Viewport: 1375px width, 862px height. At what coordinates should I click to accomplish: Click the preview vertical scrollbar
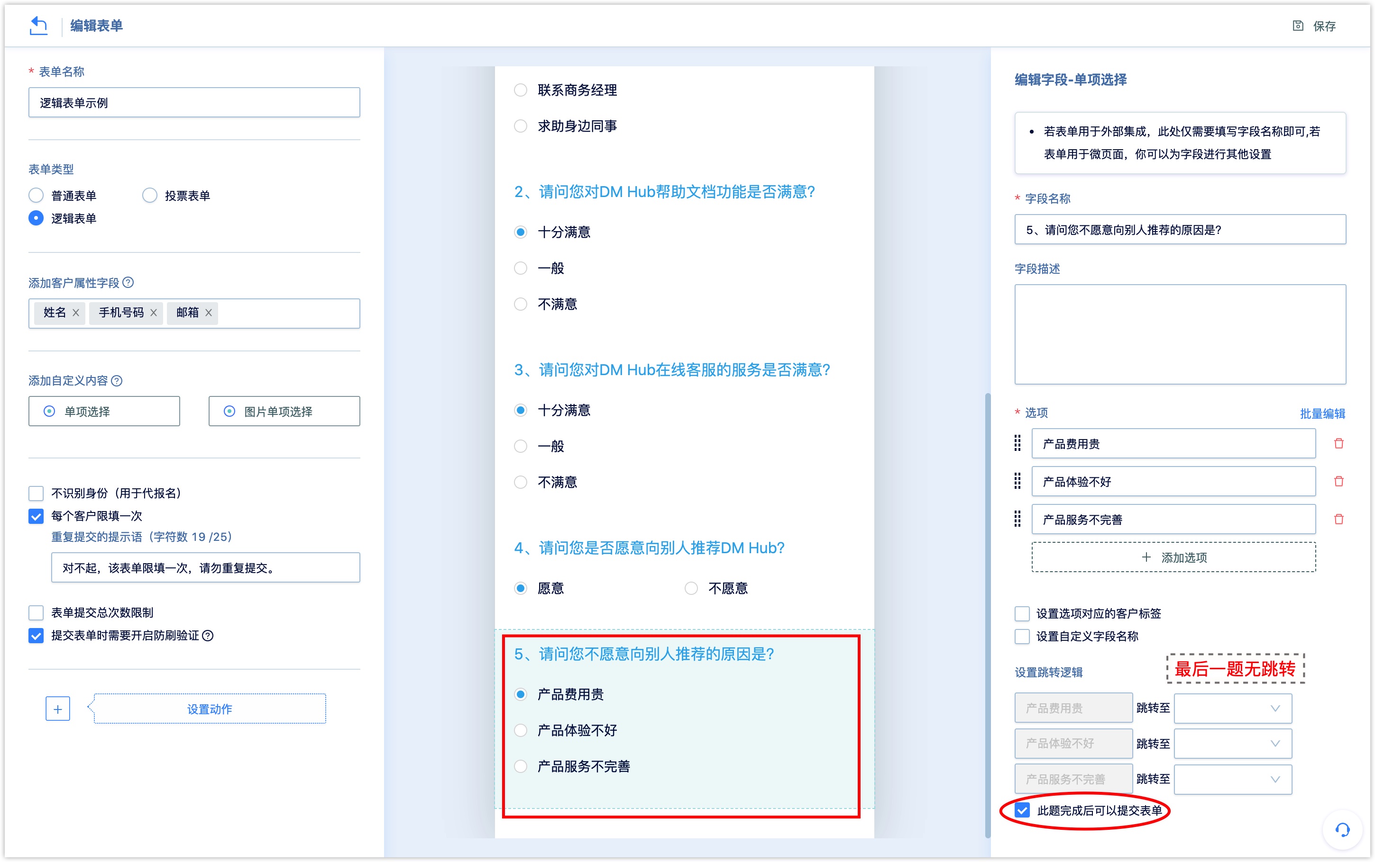coord(988,615)
